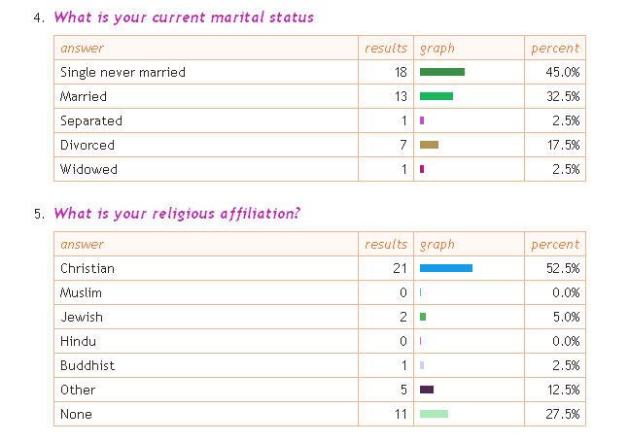Click the 'percent' header in religious affiliation table
This screenshot has height=442, width=629.
click(x=555, y=245)
